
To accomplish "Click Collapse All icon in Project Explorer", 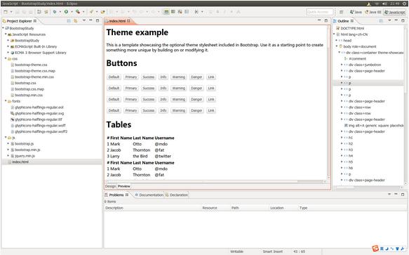I will click(69, 20).
